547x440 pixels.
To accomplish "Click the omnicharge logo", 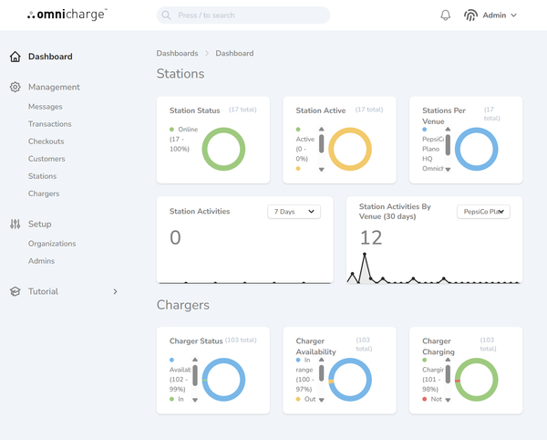I will (x=67, y=15).
